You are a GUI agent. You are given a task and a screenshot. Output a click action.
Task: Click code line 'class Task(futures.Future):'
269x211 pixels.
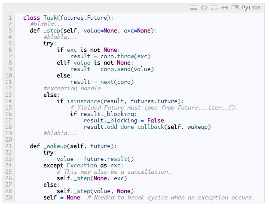click(68, 18)
